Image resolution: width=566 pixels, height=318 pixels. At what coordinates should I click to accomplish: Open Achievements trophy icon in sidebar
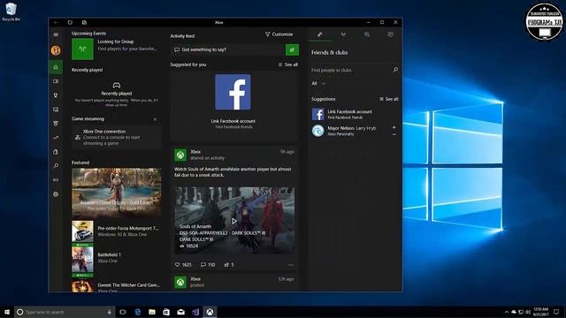tap(56, 95)
